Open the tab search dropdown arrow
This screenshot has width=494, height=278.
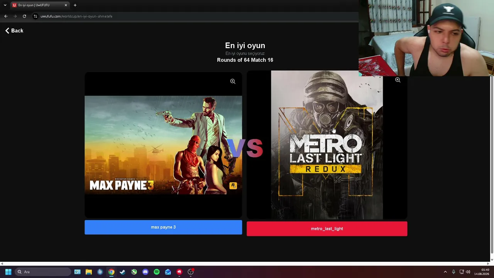point(5,5)
